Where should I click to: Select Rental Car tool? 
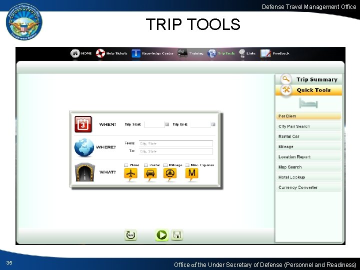308,136
